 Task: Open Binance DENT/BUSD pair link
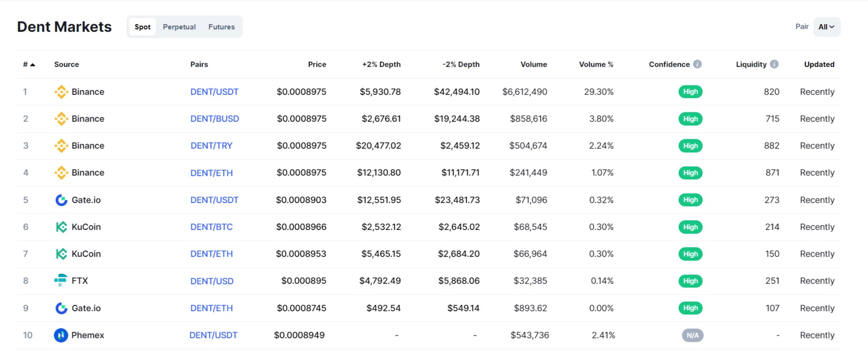214,119
